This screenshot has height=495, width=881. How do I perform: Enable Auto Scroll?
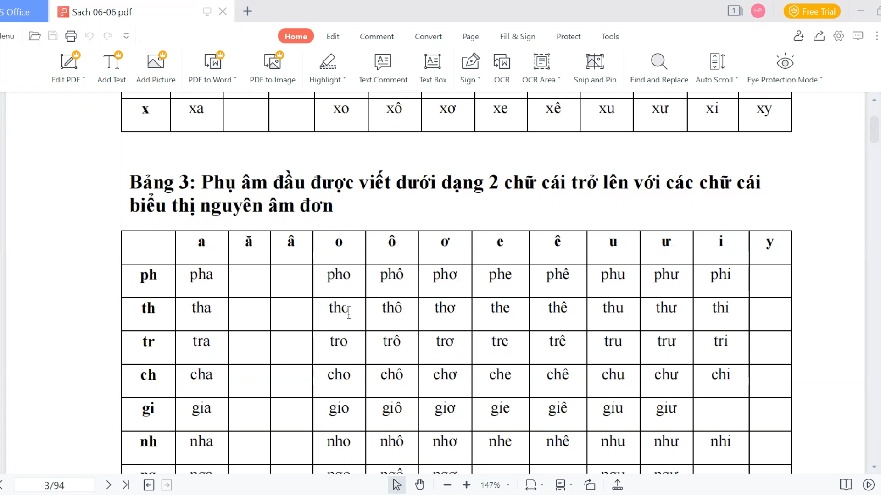716,66
